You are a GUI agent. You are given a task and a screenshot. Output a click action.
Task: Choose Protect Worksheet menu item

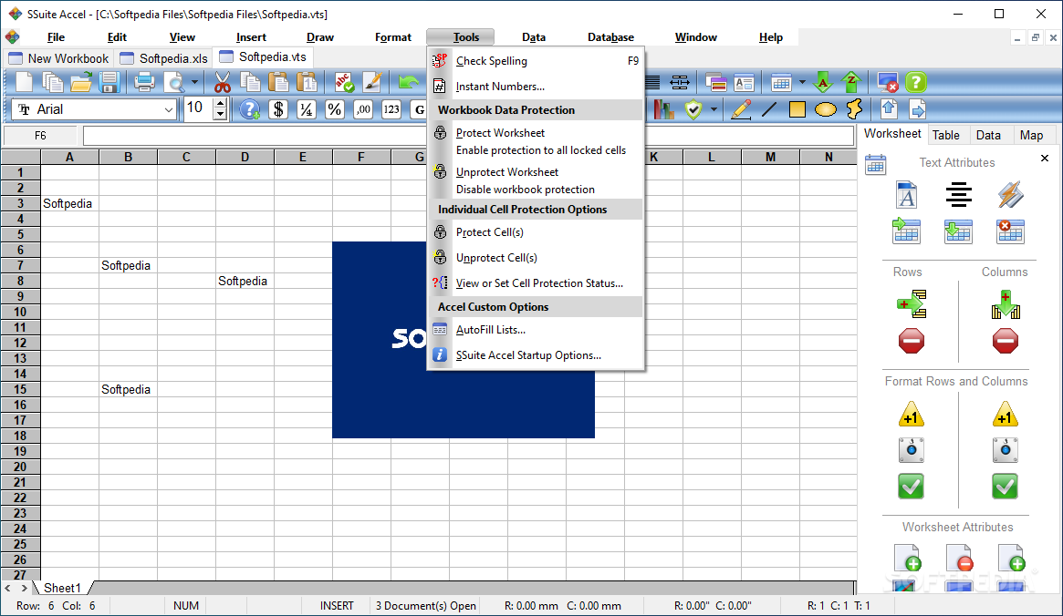tap(536, 141)
